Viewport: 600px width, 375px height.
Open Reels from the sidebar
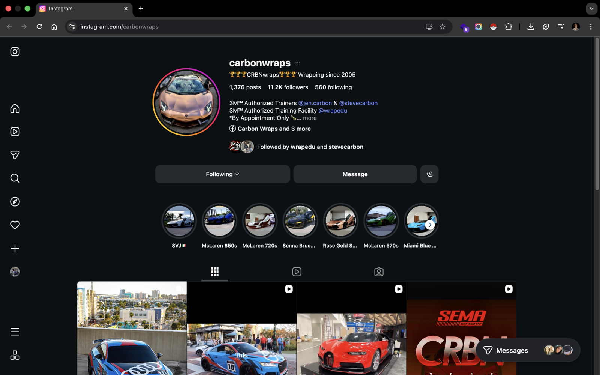pyautogui.click(x=15, y=132)
